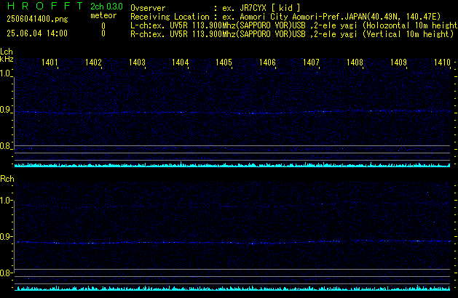The height and width of the screenshot is (298, 458).
Task: Click the 1410 time marker
Action: [442, 63]
